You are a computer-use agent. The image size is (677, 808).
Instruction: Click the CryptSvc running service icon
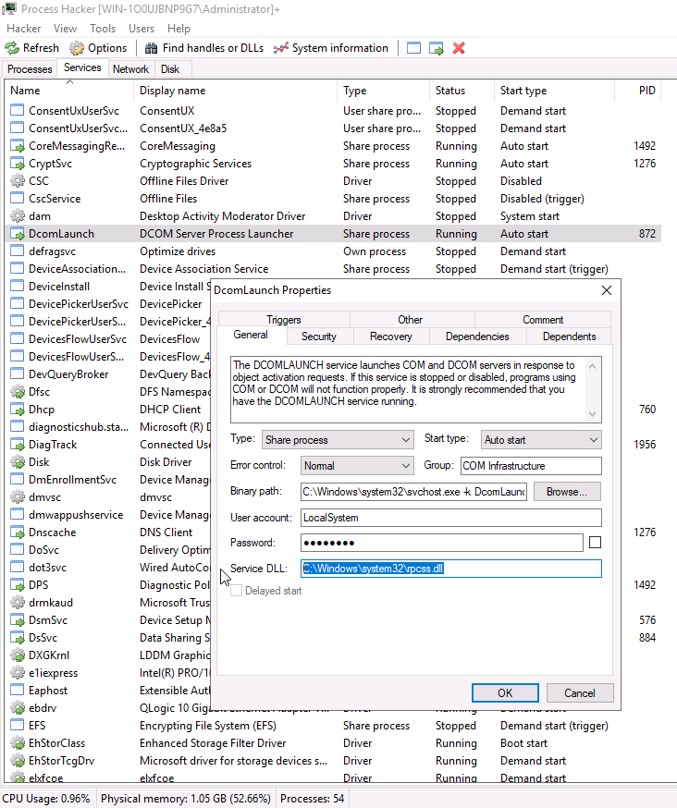18,164
